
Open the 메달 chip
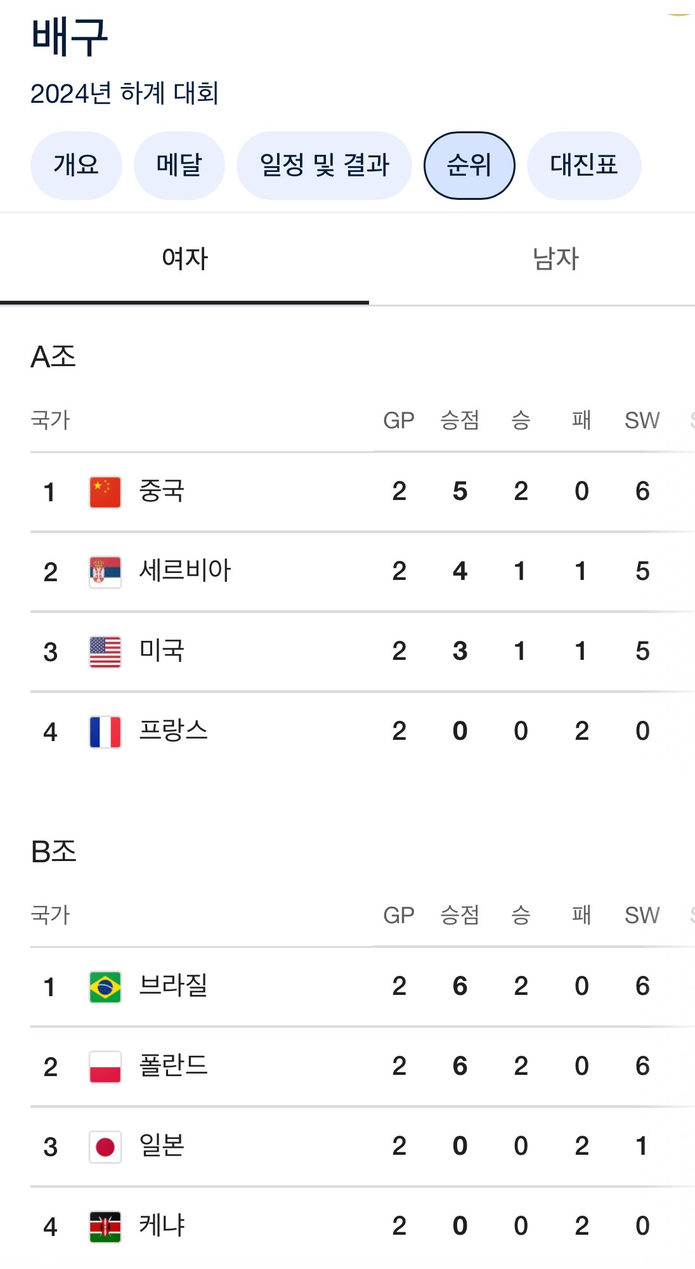tap(179, 166)
